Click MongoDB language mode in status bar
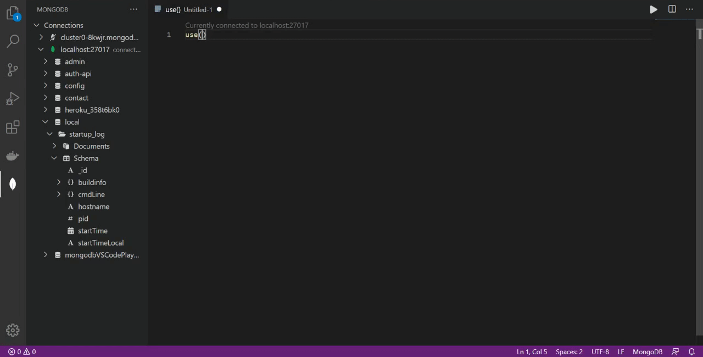The height and width of the screenshot is (357, 703). (x=648, y=352)
